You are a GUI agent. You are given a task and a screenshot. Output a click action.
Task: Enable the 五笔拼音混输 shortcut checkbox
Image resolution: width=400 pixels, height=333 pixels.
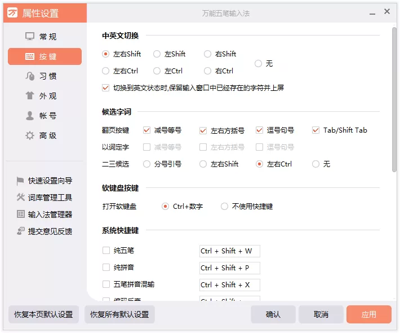click(106, 284)
